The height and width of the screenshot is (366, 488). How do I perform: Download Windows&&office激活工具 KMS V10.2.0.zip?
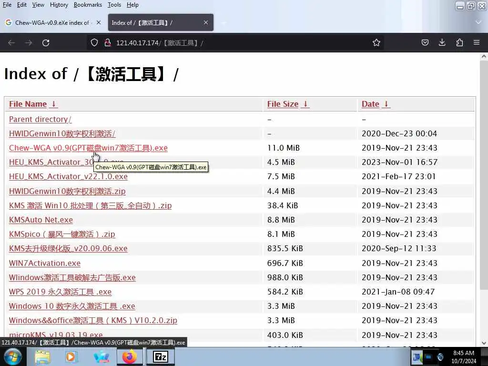click(x=93, y=320)
